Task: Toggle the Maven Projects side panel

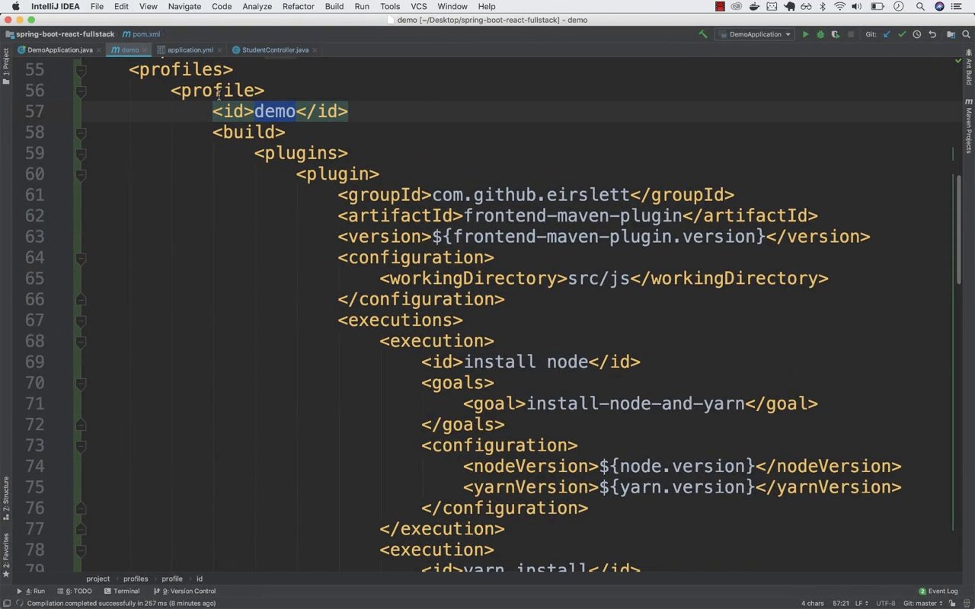Action: pos(969,126)
